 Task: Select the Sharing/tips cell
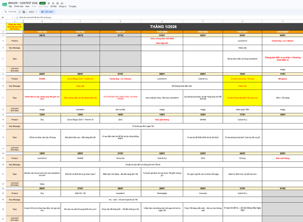pos(162,193)
